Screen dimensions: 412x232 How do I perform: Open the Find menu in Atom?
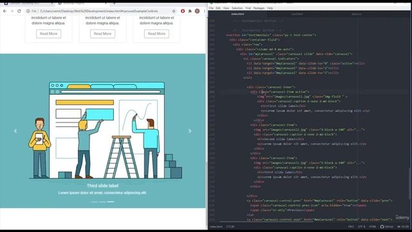coord(248,8)
